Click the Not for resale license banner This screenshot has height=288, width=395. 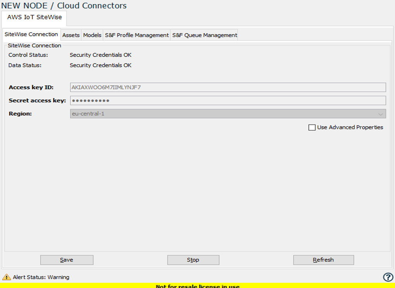[197, 286]
